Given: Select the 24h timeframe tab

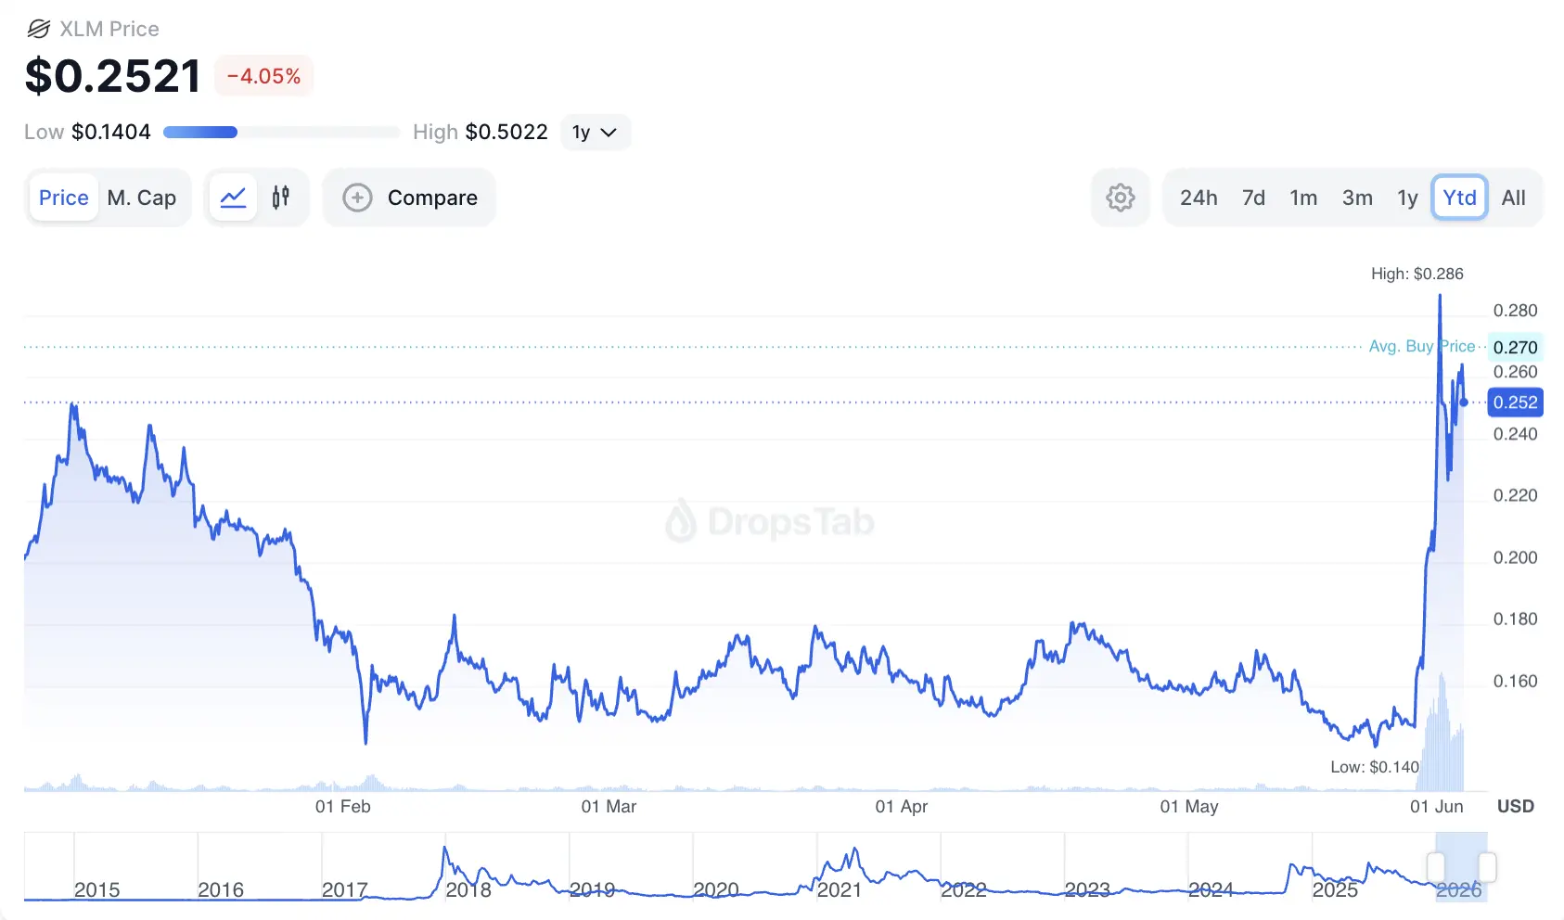Looking at the screenshot, I should point(1199,198).
